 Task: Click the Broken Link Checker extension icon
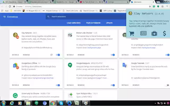[x=70, y=35]
